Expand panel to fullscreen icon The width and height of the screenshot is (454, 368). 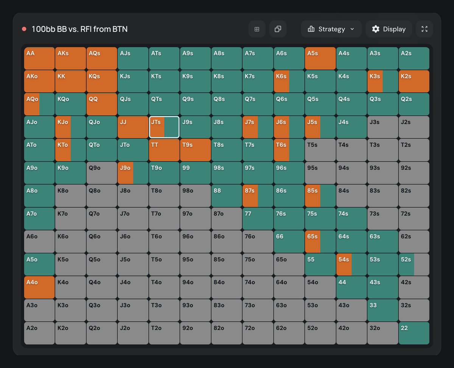(424, 29)
